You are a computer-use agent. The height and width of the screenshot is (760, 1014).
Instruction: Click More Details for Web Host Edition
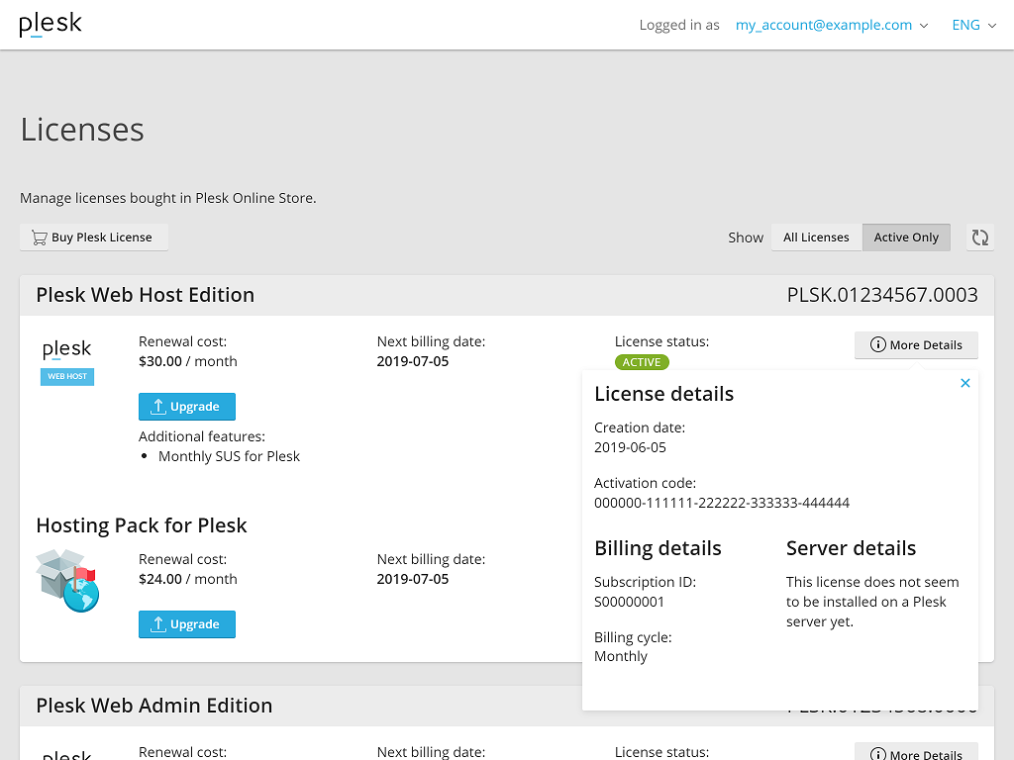[x=916, y=345]
